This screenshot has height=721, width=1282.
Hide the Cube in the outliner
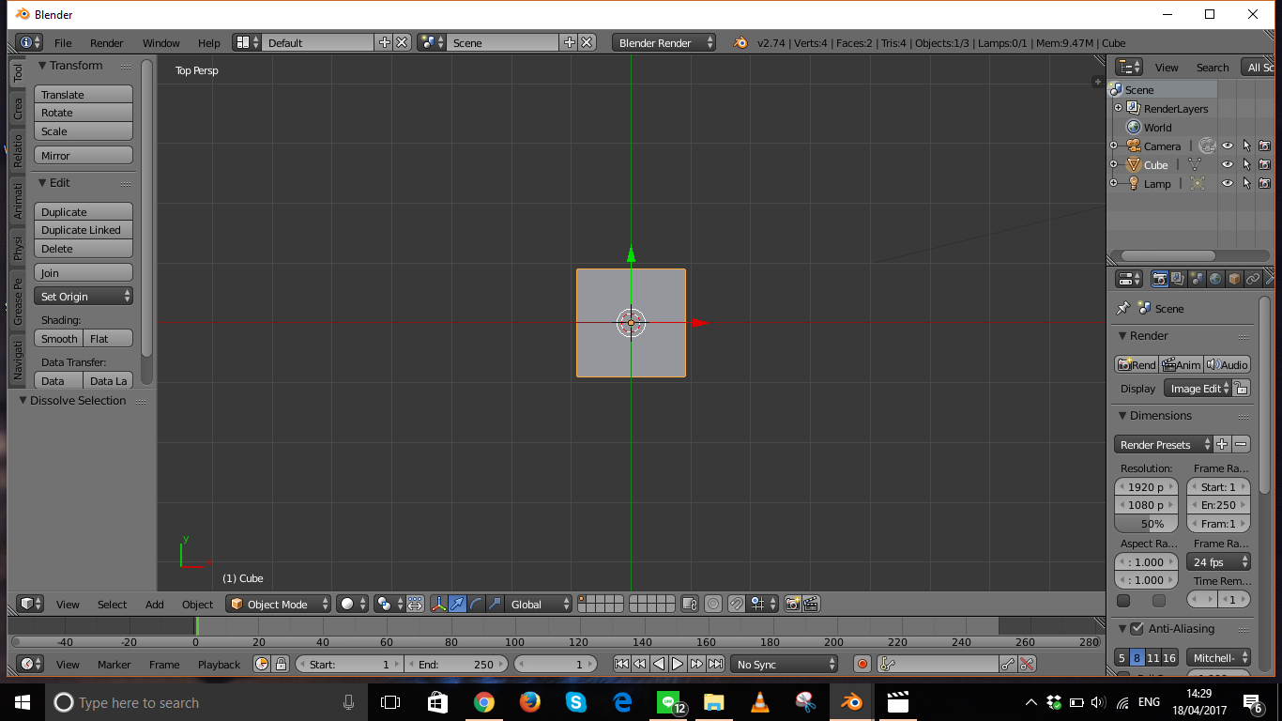[x=1227, y=164]
